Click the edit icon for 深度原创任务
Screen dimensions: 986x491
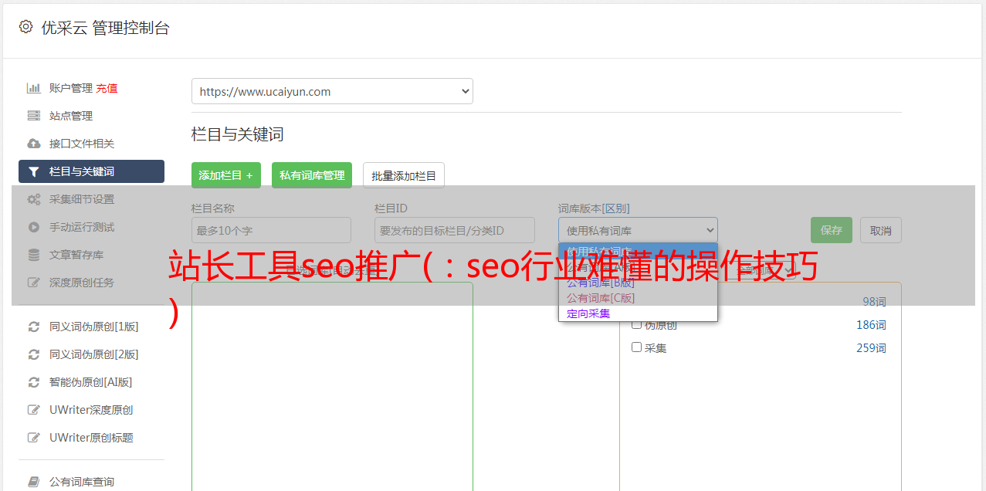coord(33,283)
